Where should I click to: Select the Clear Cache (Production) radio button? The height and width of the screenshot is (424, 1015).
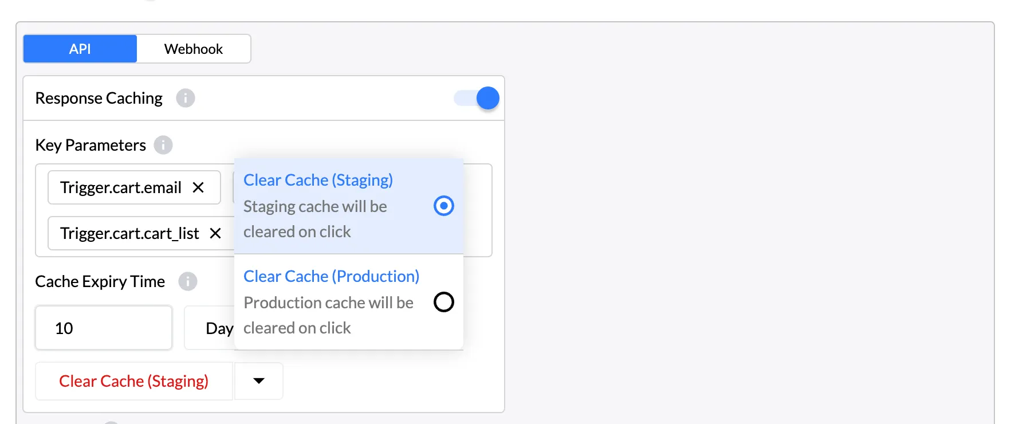coord(443,302)
